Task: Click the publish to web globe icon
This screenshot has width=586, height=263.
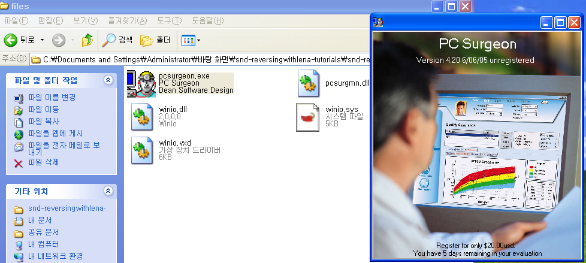Action: point(19,134)
